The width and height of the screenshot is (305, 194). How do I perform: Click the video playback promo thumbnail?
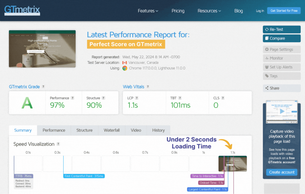[282, 112]
